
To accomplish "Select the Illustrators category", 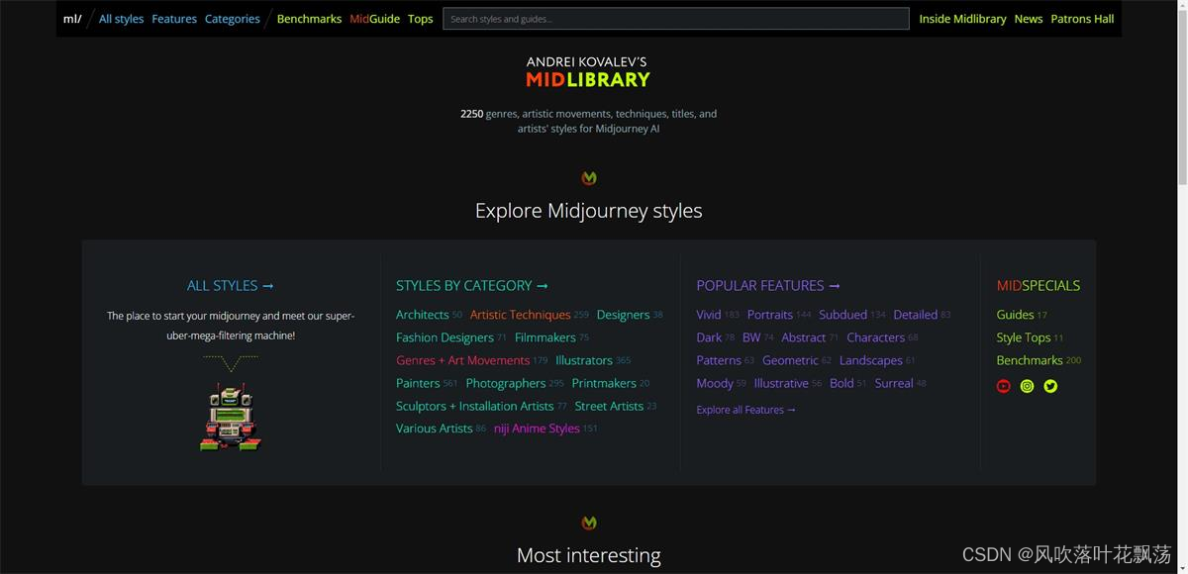I will pyautogui.click(x=584, y=360).
